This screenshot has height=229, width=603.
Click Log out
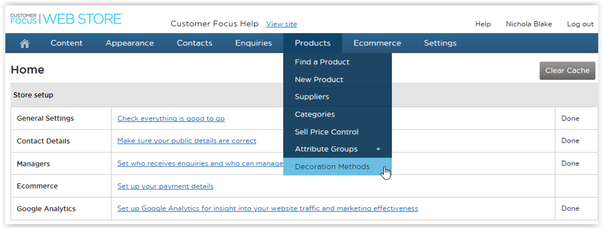tap(580, 24)
